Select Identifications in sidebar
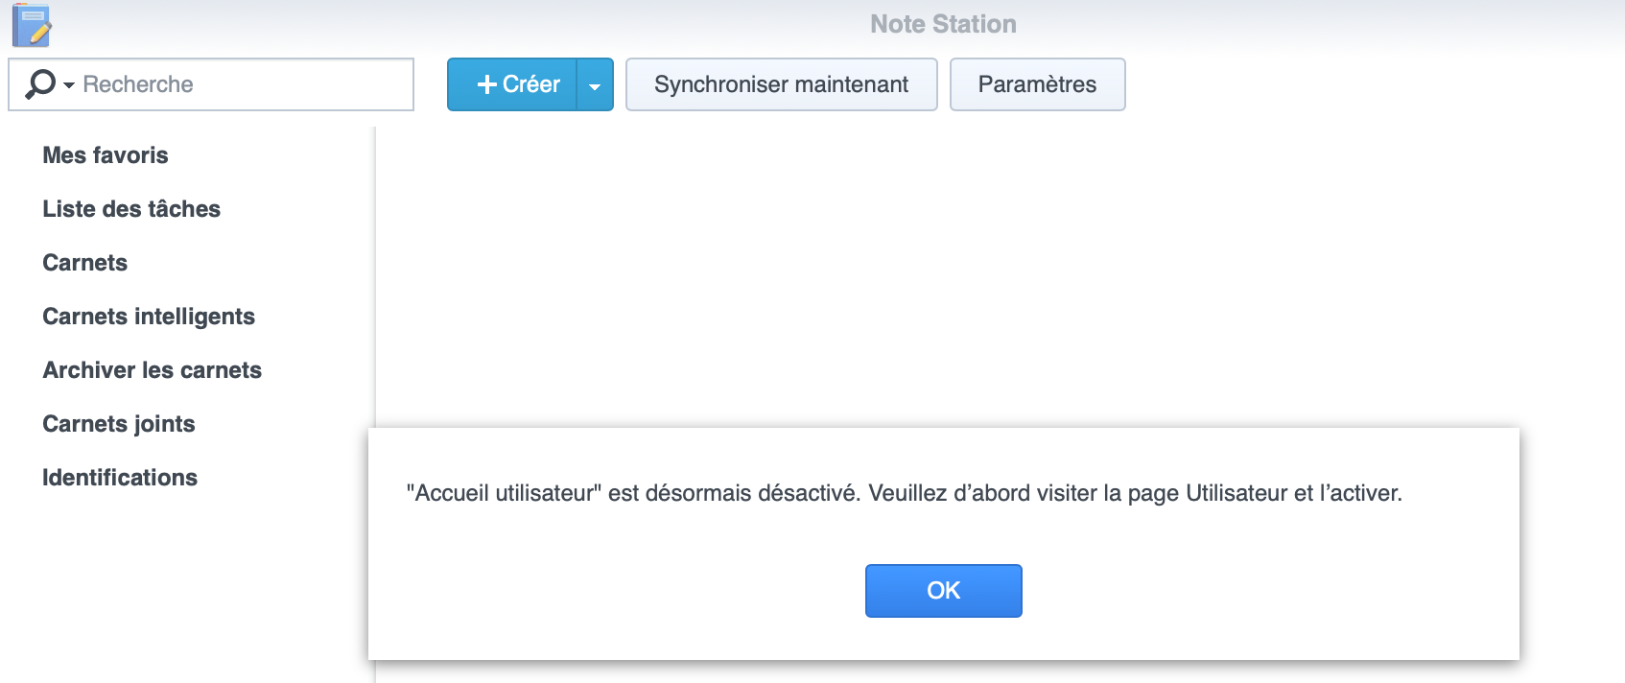The height and width of the screenshot is (683, 1625). [x=120, y=478]
